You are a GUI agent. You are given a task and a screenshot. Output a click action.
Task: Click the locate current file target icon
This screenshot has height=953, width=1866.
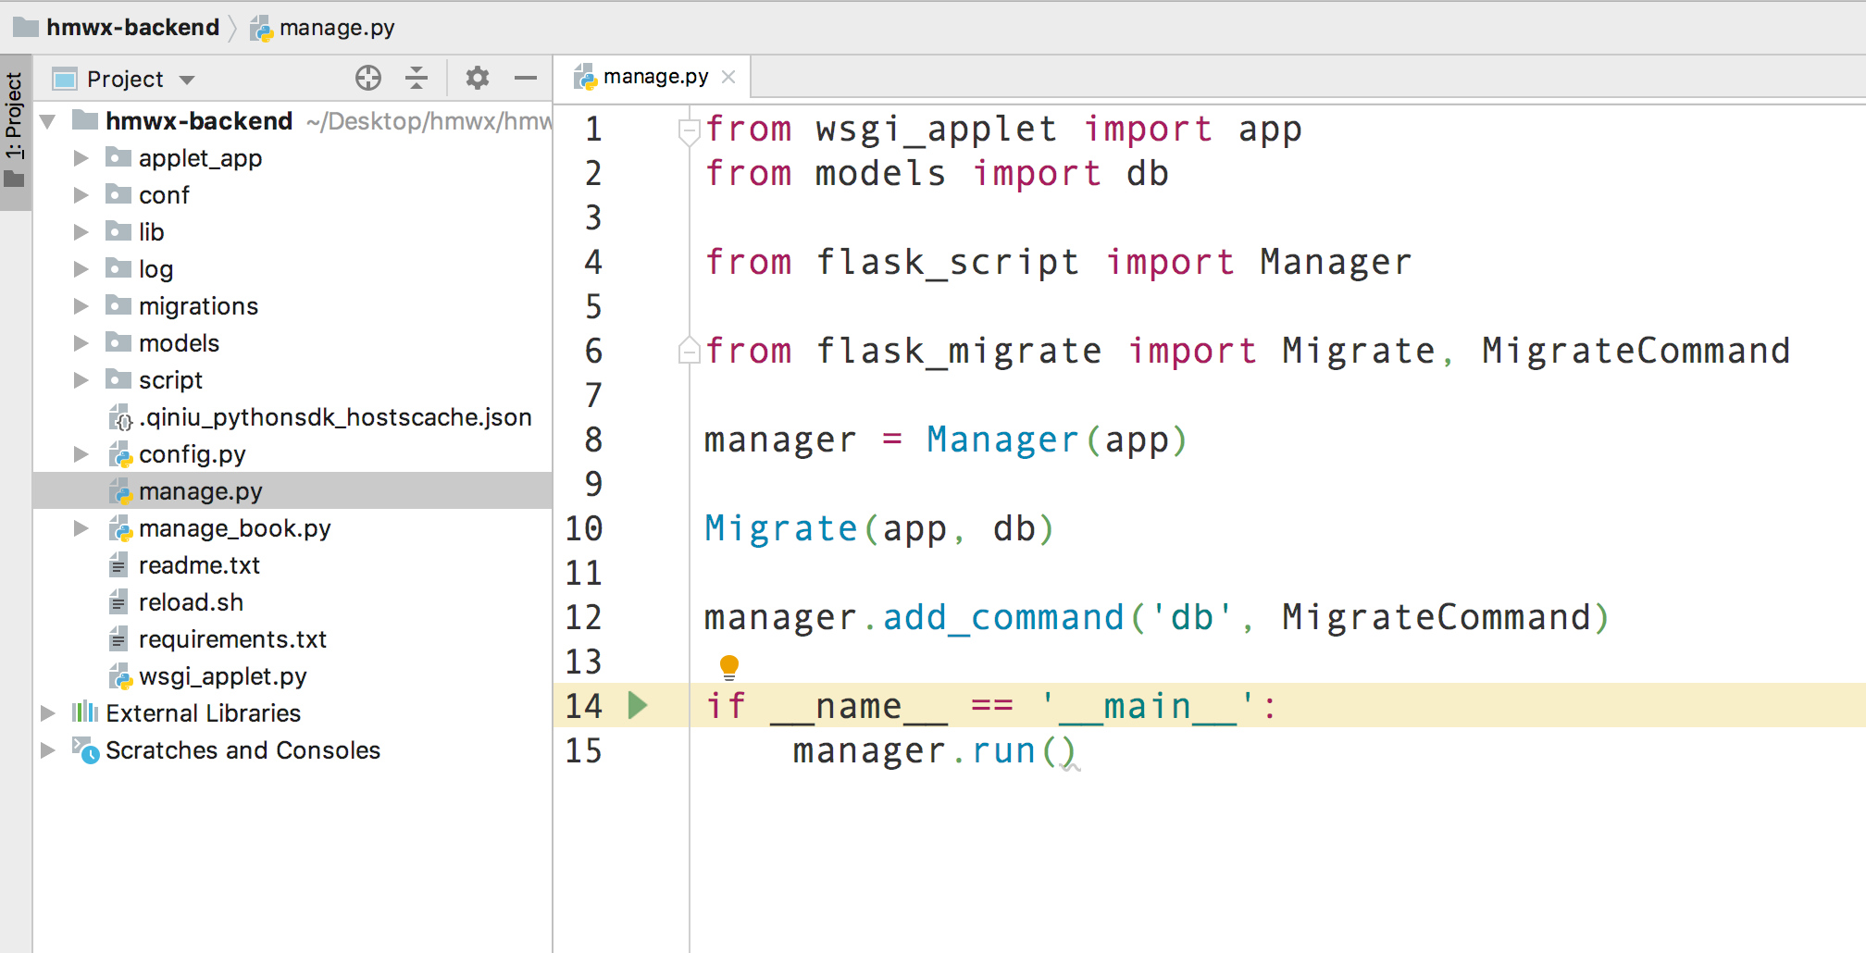(x=368, y=79)
